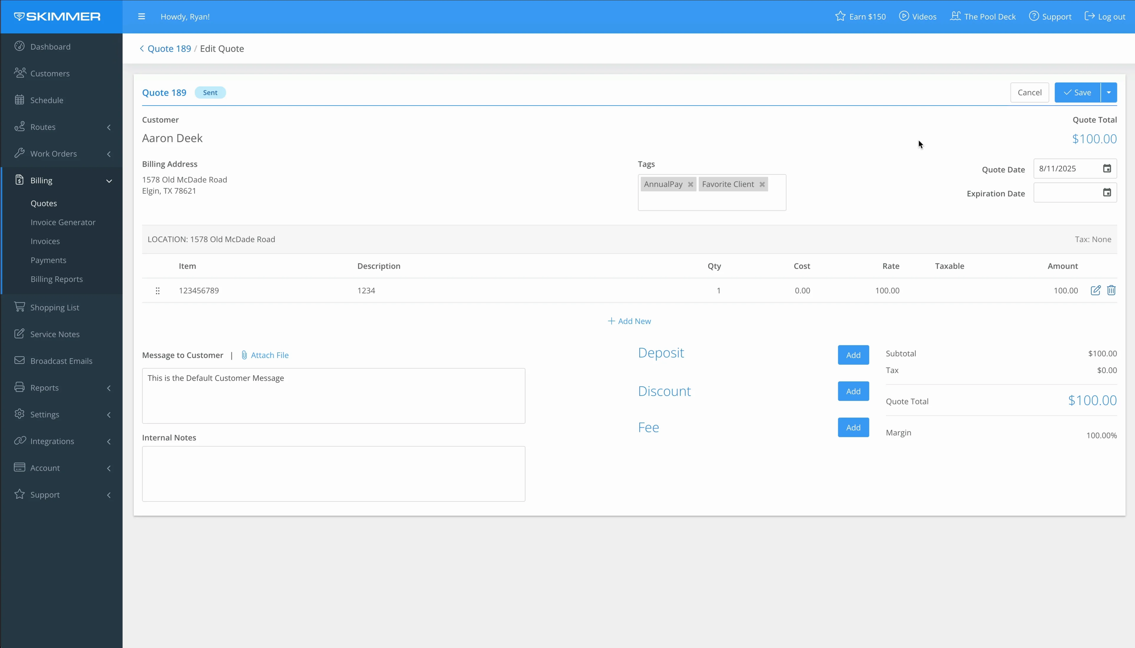Click the Message to Customer text box
Image resolution: width=1135 pixels, height=648 pixels.
334,396
